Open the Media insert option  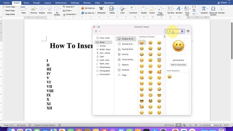112,10
